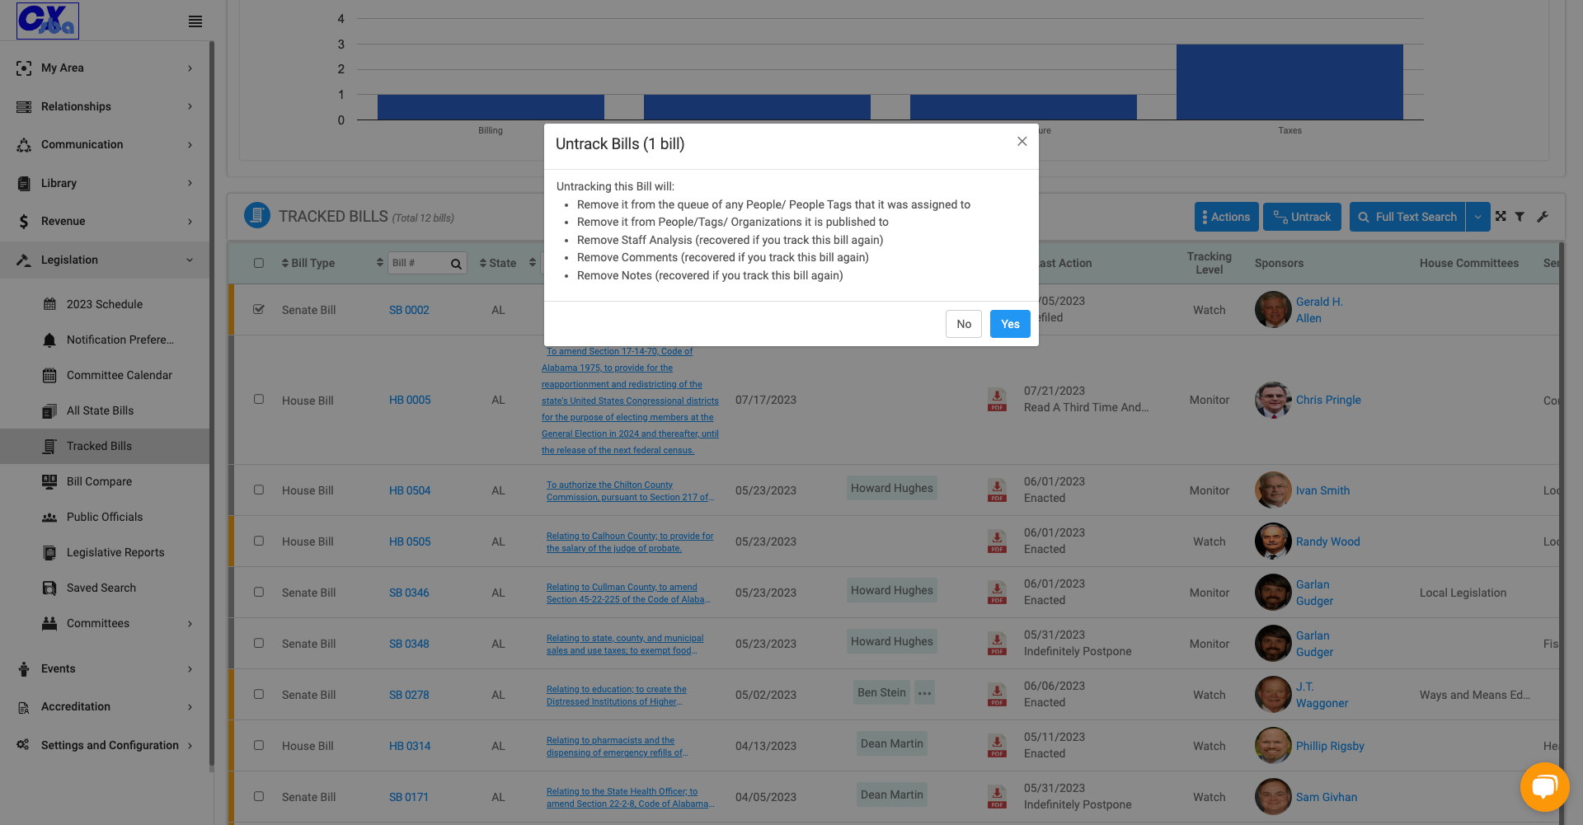Open the filter funnel icon
This screenshot has height=825, width=1583.
click(x=1520, y=217)
